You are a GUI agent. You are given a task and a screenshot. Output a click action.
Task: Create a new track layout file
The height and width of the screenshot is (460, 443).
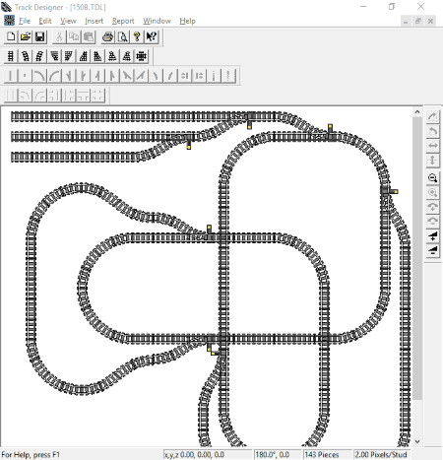click(11, 36)
